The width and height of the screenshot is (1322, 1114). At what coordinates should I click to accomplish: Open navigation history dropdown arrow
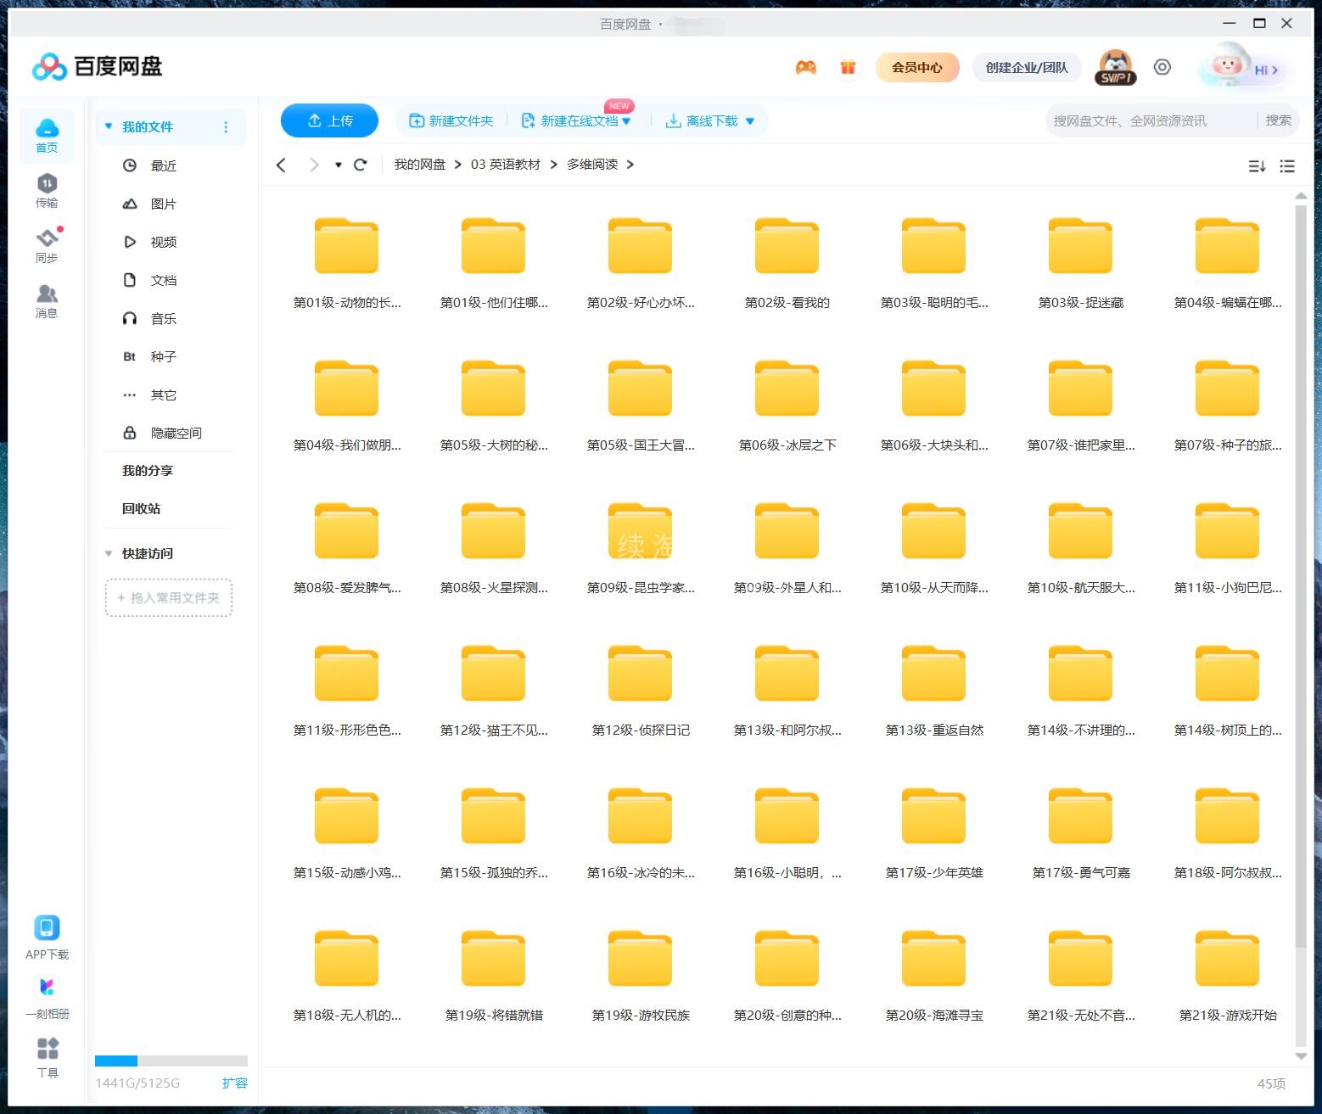(x=338, y=165)
